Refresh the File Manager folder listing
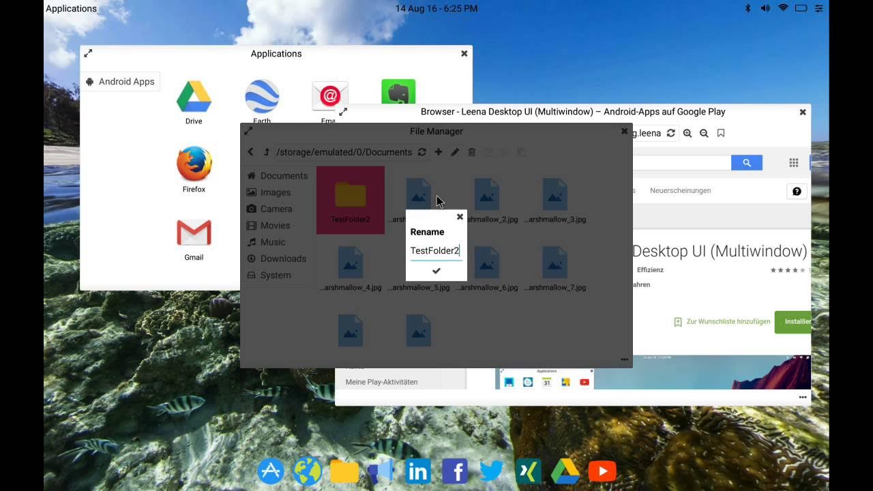The height and width of the screenshot is (491, 873). pos(422,152)
